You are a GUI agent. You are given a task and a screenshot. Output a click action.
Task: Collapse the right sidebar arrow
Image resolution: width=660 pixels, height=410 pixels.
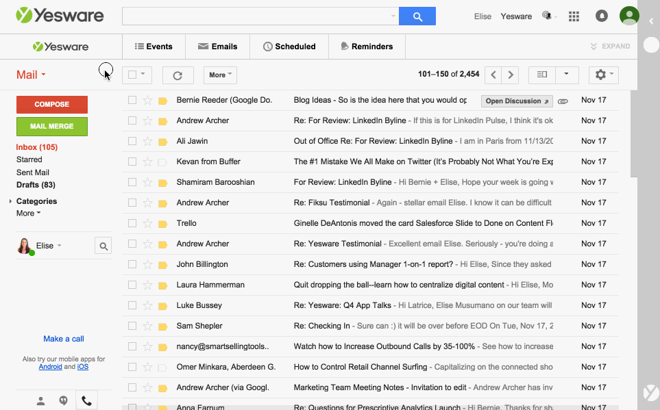651,21
